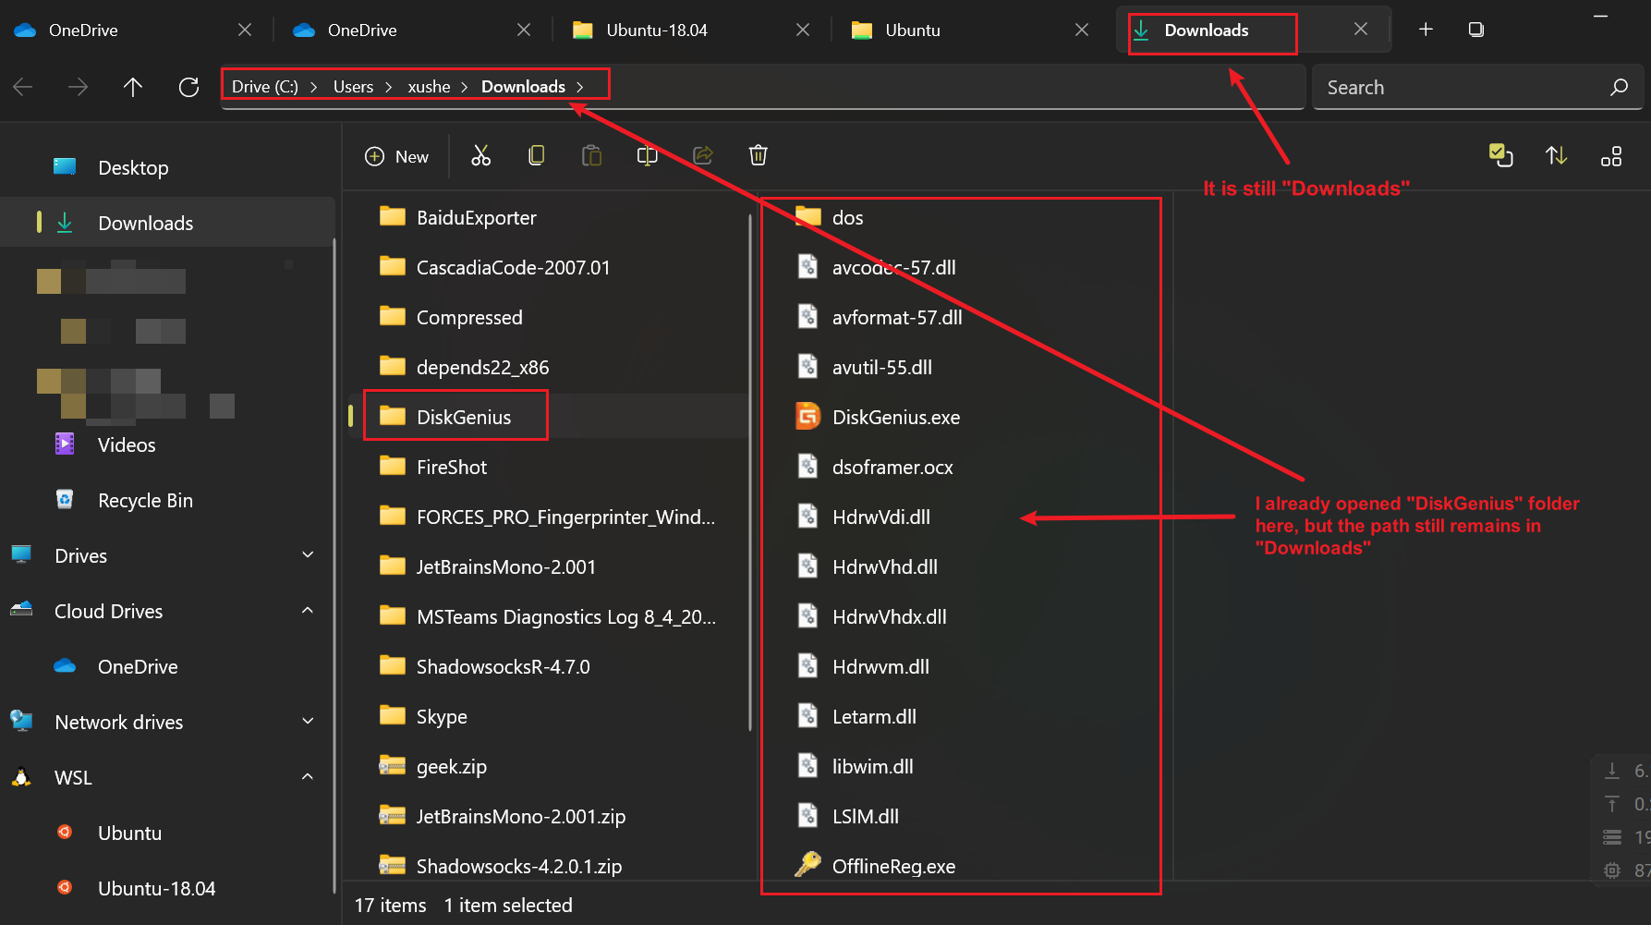Expand the Drives section

pos(308,554)
